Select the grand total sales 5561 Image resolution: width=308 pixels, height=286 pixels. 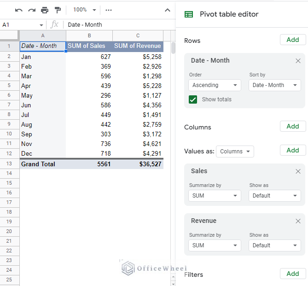[x=89, y=164]
